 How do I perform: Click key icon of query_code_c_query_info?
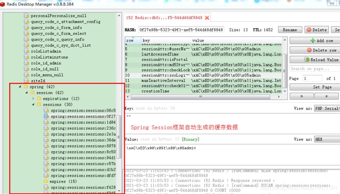tap(27, 39)
